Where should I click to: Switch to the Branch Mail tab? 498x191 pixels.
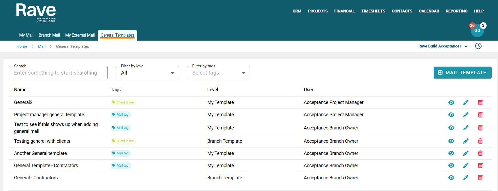pos(49,35)
